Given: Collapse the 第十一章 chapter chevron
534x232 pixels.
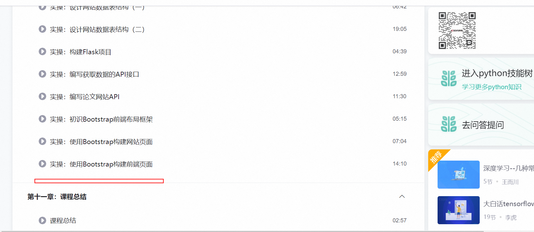Looking at the screenshot, I should (402, 196).
